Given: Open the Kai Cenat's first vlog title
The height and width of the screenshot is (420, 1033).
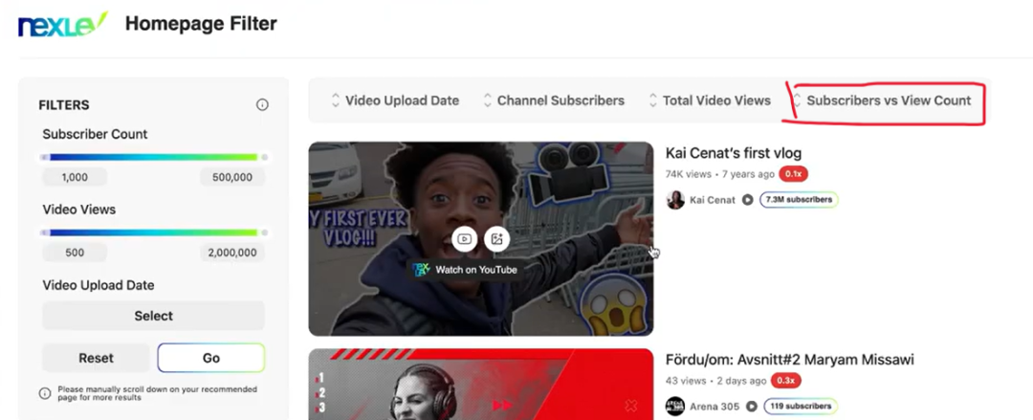Looking at the screenshot, I should (733, 153).
